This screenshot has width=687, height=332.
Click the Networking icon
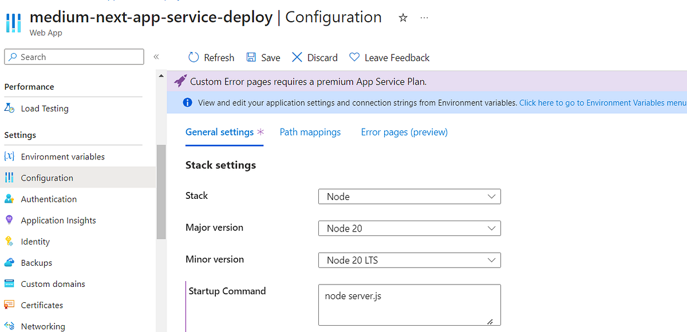pos(9,326)
